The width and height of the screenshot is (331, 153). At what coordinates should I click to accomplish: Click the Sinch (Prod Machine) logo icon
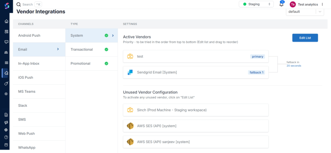[130, 110]
